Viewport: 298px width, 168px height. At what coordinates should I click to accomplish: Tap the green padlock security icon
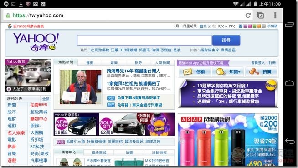[x=8, y=15]
